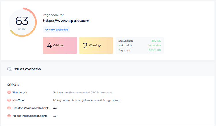This screenshot has width=216, height=126.
Task: Click the Indexable indexation value
Action: (x=154, y=45)
